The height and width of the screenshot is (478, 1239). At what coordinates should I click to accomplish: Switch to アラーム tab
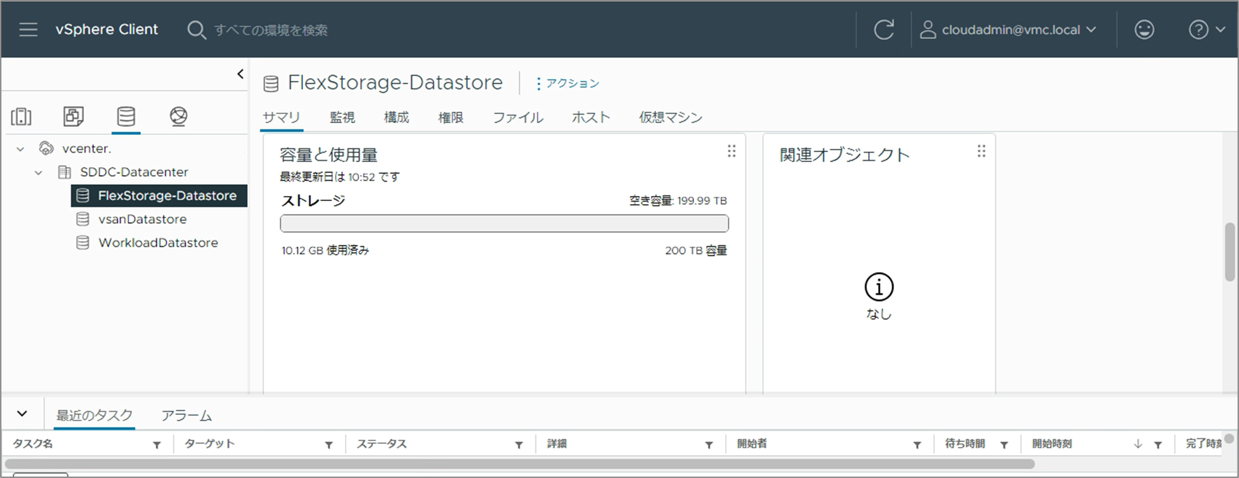click(x=187, y=415)
